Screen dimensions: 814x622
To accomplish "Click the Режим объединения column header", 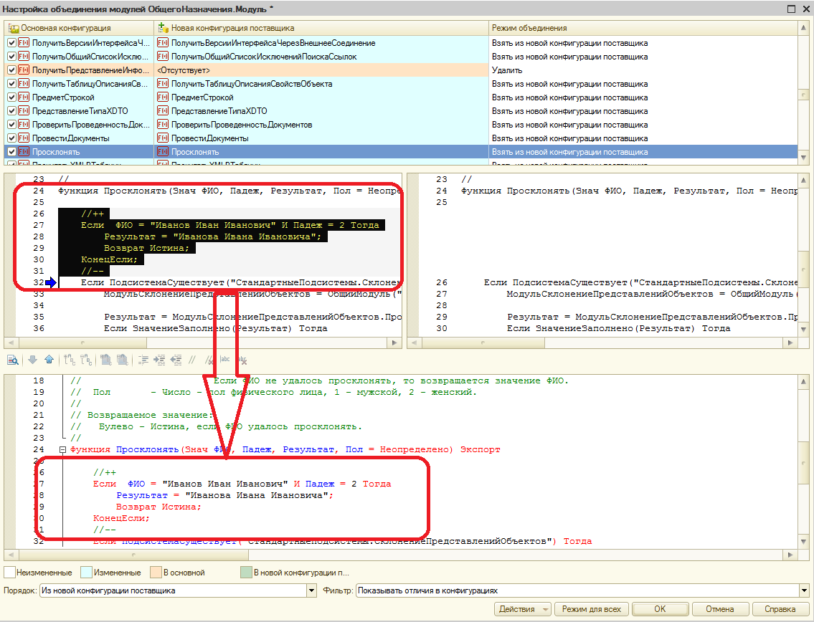I will (643, 28).
